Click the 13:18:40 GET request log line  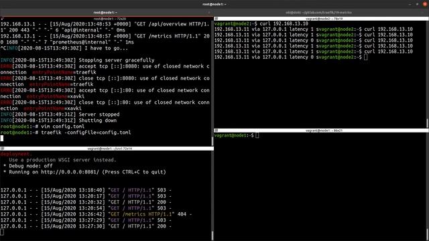(x=86, y=190)
